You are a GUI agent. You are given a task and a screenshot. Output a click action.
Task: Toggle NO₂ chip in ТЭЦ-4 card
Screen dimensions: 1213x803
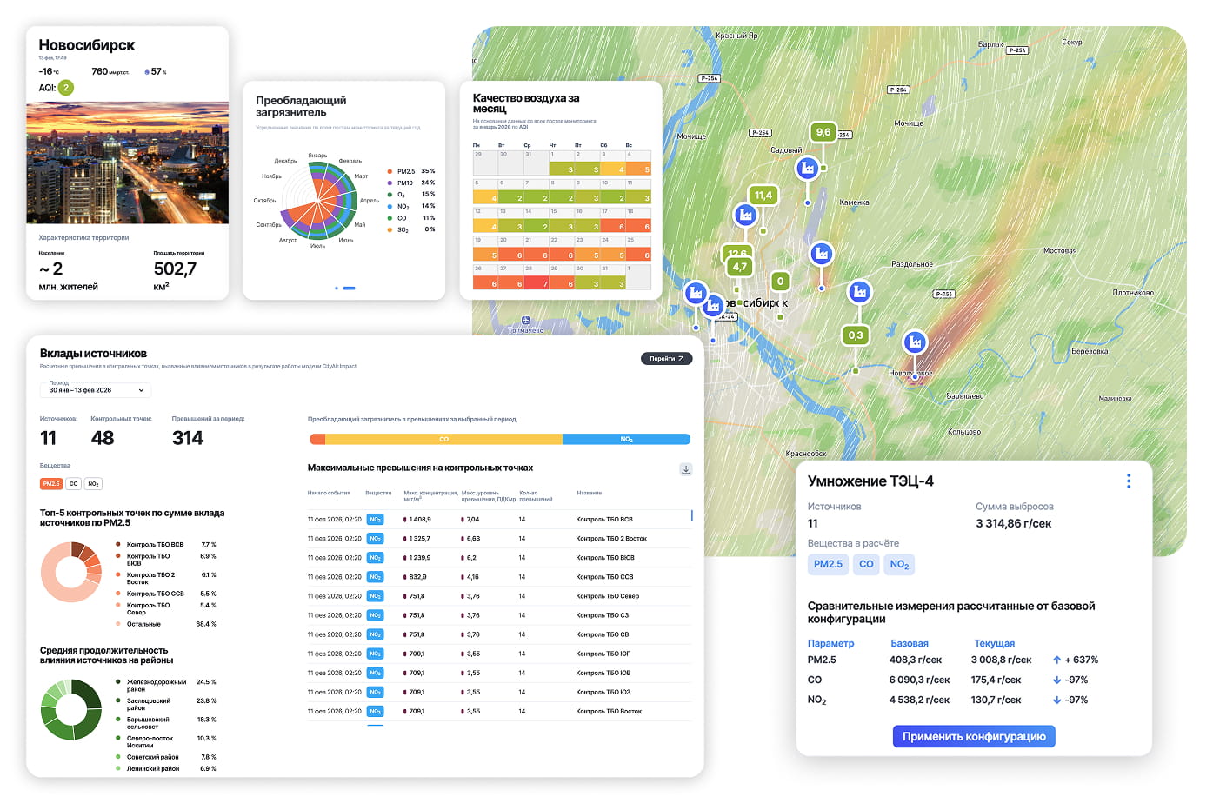pos(899,565)
